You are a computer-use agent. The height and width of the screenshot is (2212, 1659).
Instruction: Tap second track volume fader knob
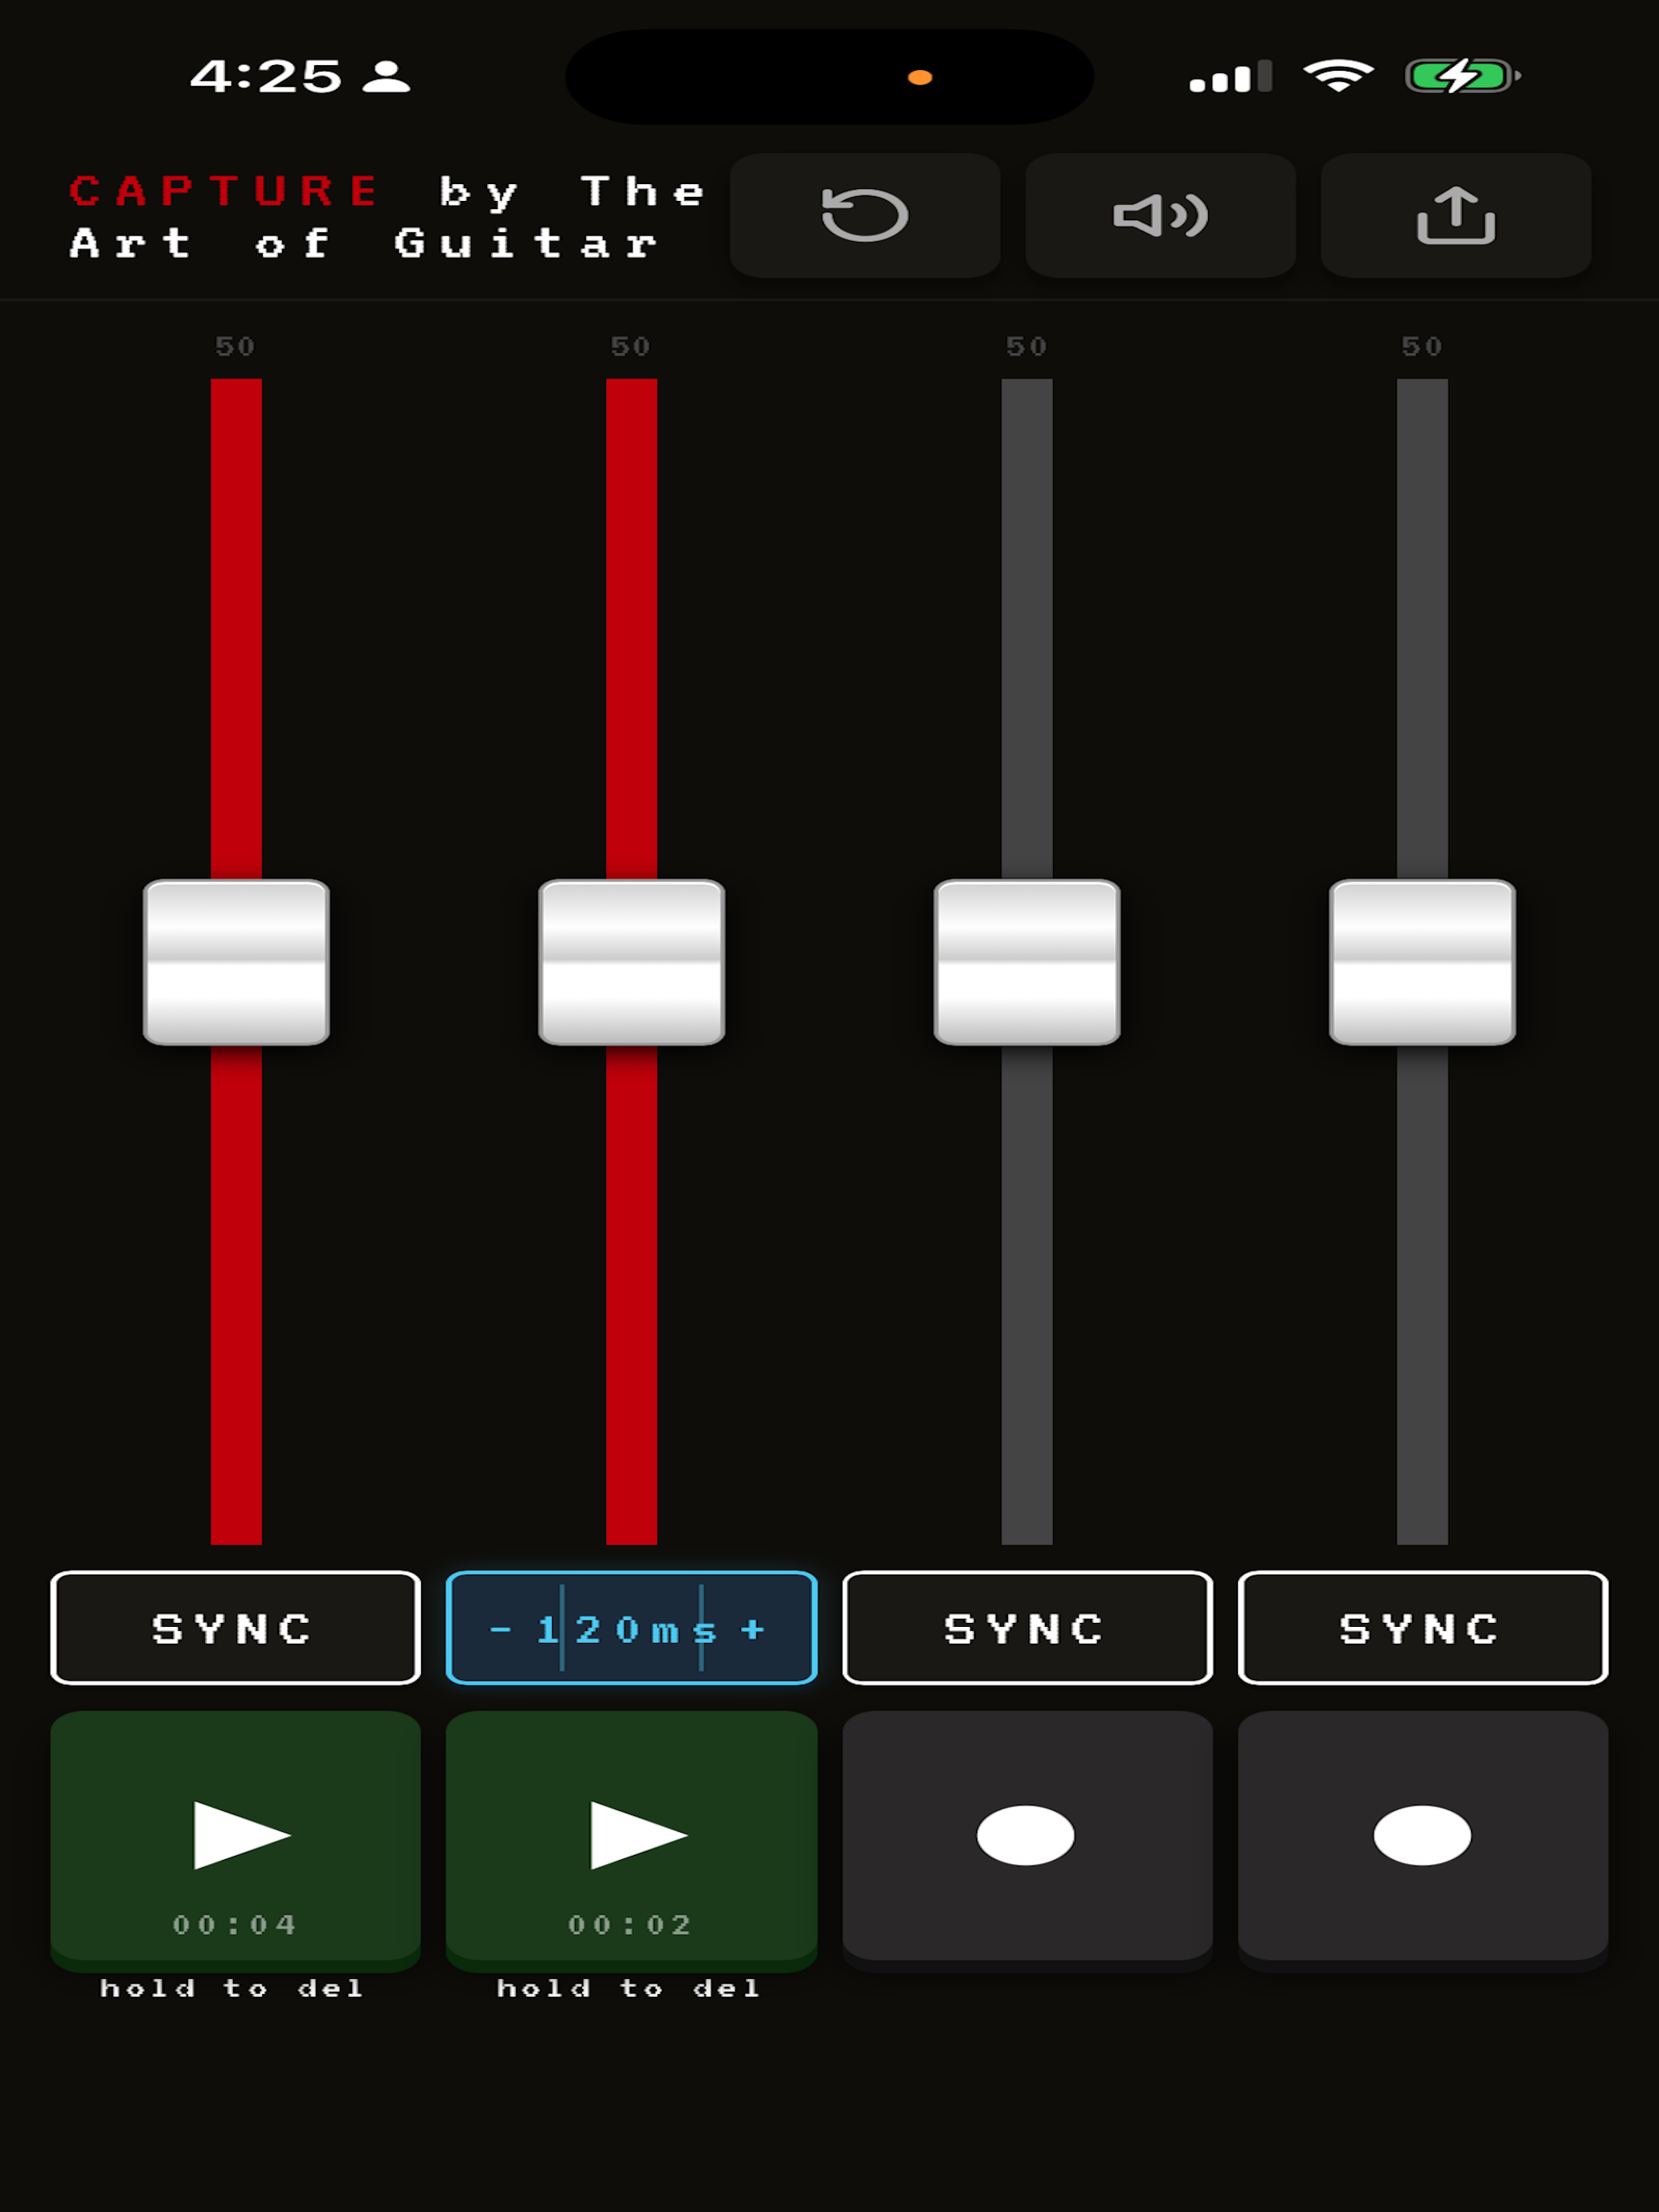pyautogui.click(x=632, y=962)
